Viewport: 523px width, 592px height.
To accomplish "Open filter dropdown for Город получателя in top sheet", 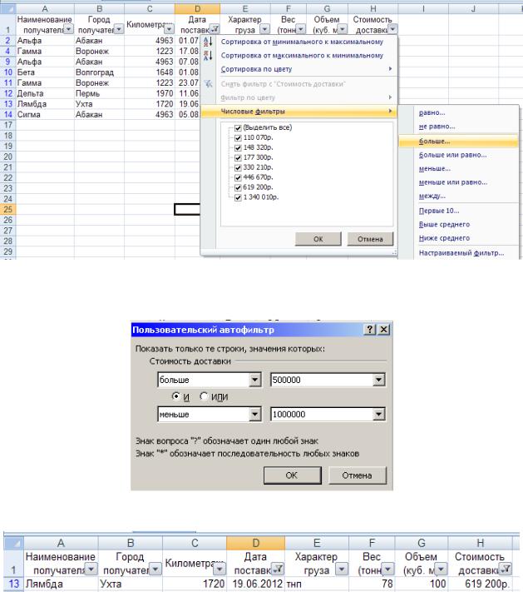I will tap(118, 29).
